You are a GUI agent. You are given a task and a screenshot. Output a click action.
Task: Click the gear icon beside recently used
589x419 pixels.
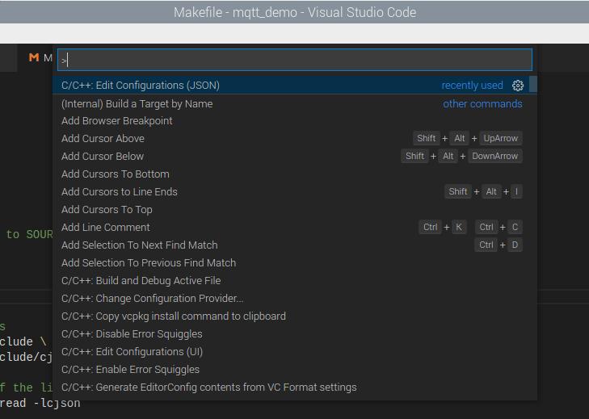[x=518, y=86]
